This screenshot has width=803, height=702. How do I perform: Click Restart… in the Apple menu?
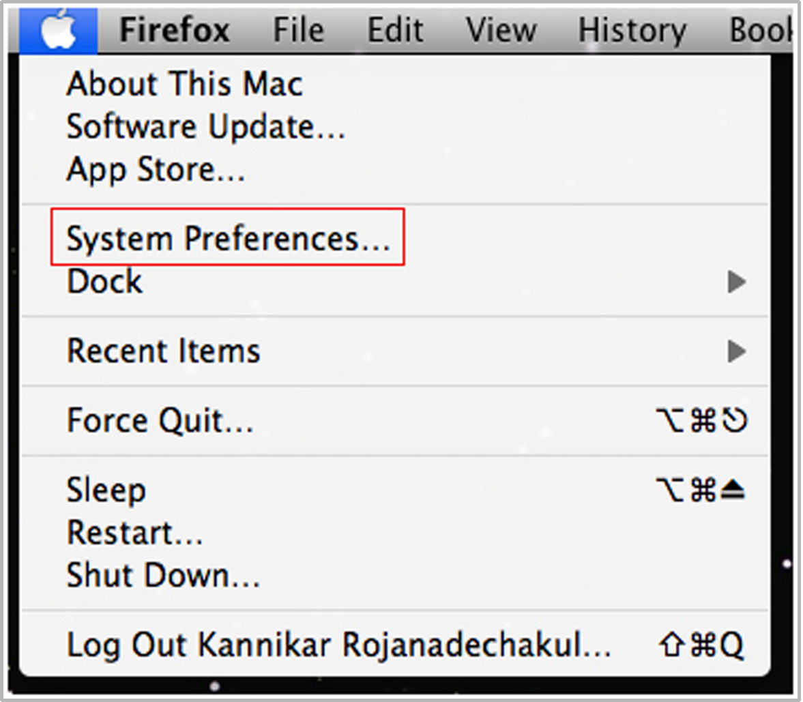point(134,533)
